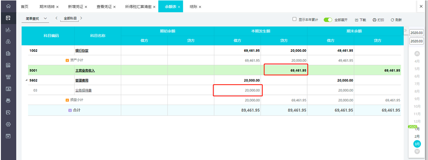Screen dimensions: 428x160
Task: Select the voucher ledger sidebar icon
Action: 8,18
